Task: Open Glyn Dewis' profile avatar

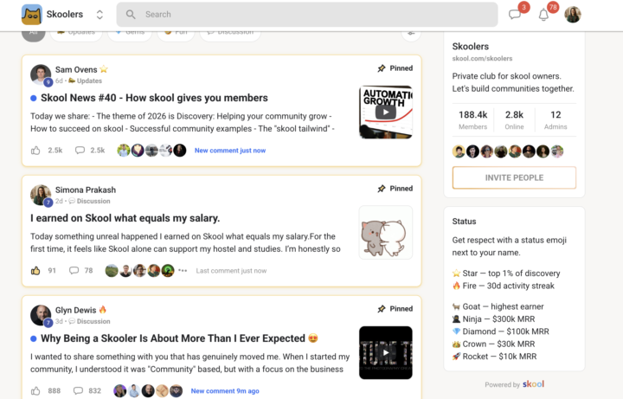Action: [x=41, y=315]
